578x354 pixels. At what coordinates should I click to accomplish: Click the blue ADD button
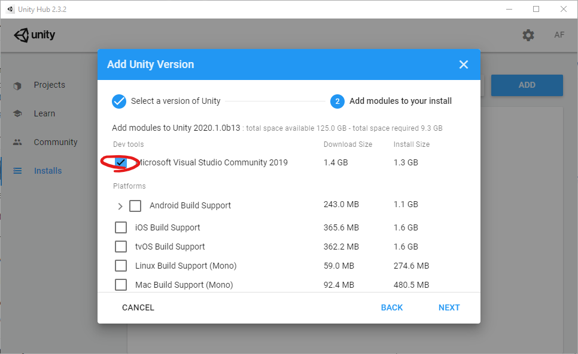coord(527,85)
